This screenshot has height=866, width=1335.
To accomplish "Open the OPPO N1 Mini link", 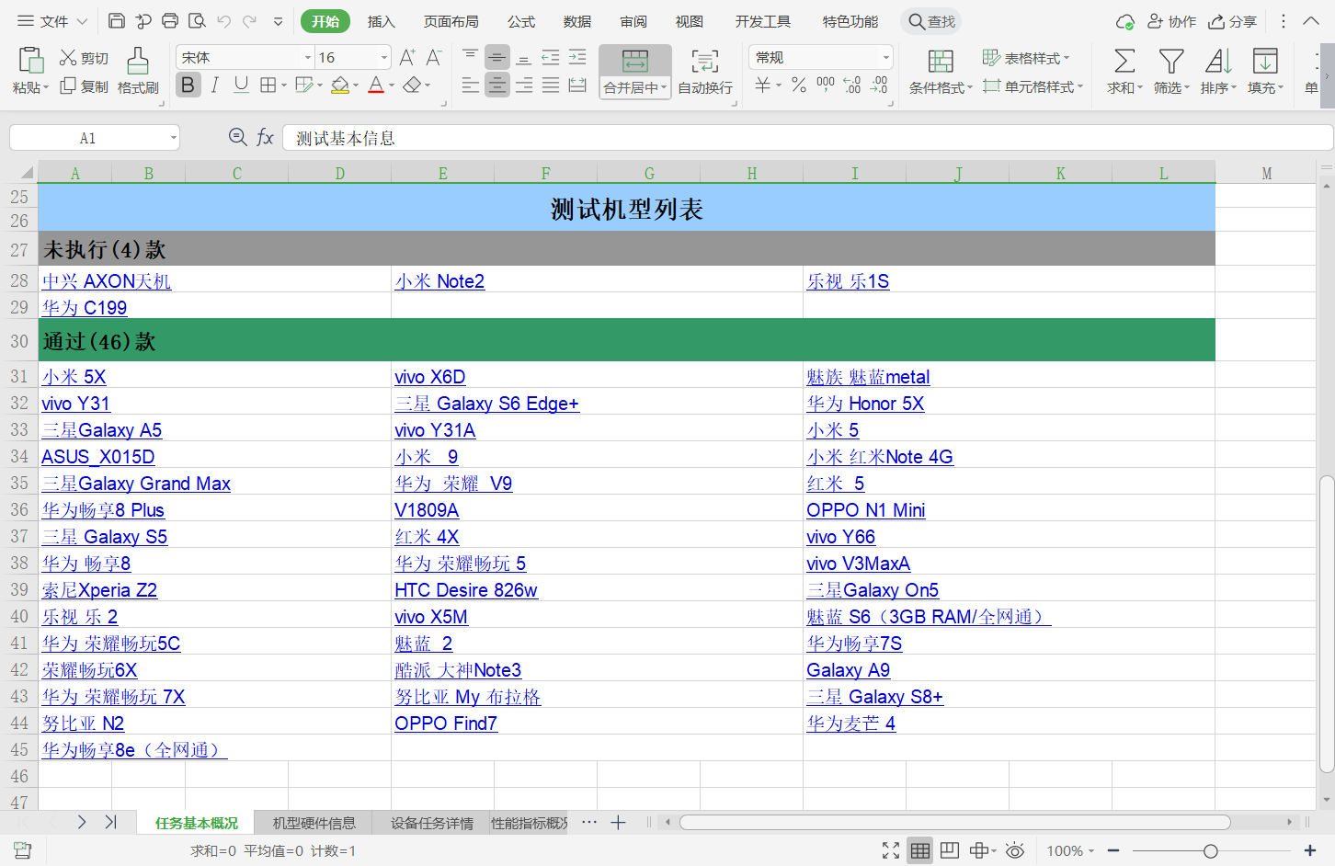I will click(866, 510).
